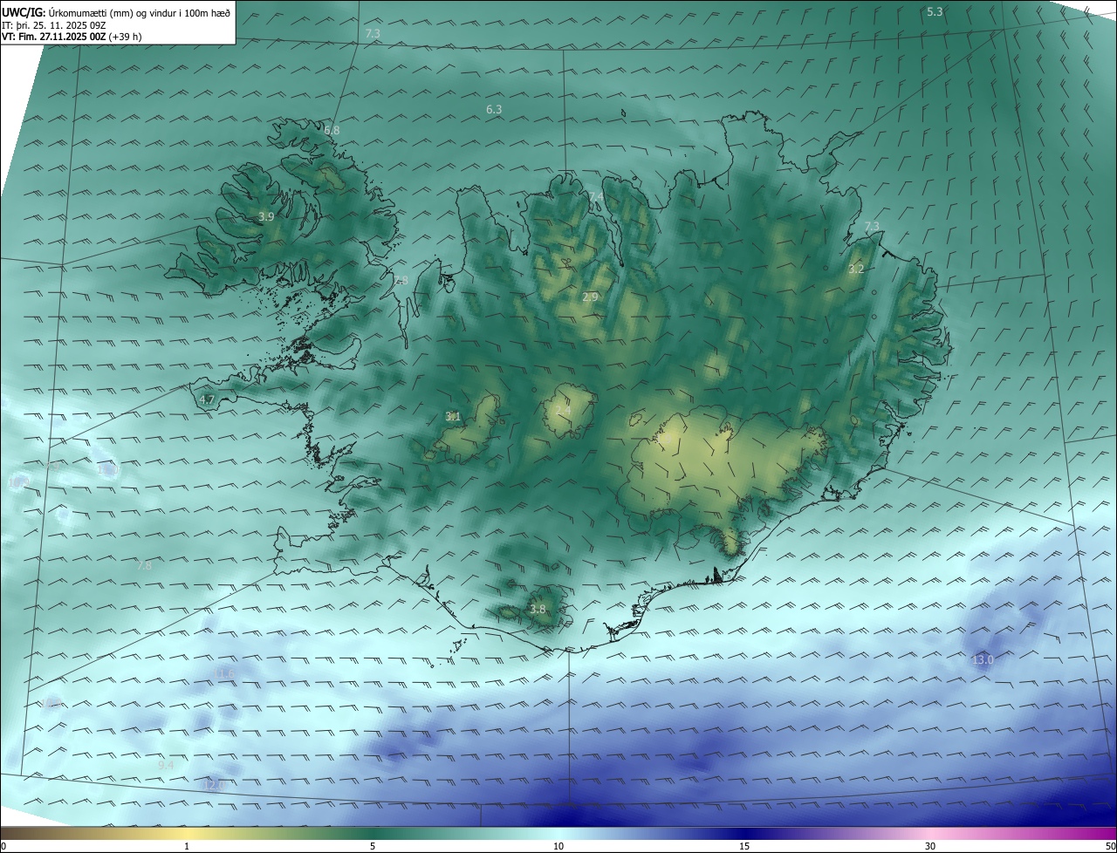Click the 7.4 value label on the map
Screen dimensions: 1117x853
click(x=596, y=197)
